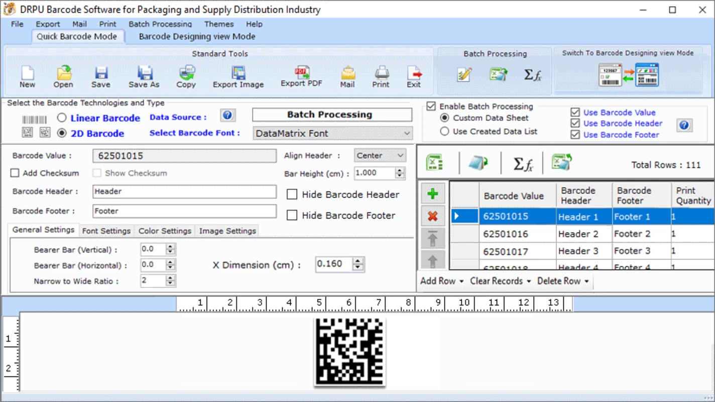Click the sigma formula icon in Batch Processing
This screenshot has width=715, height=402.
coord(533,74)
